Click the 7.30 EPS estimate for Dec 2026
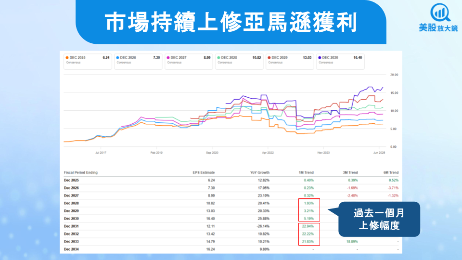Image resolution: width=462 pixels, height=260 pixels. [211, 188]
